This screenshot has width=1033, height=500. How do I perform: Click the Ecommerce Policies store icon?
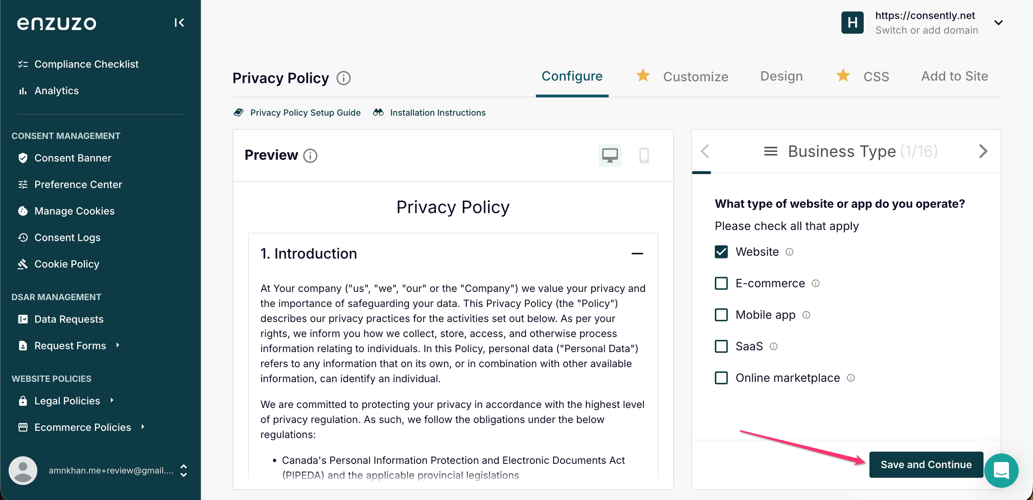pyautogui.click(x=23, y=427)
